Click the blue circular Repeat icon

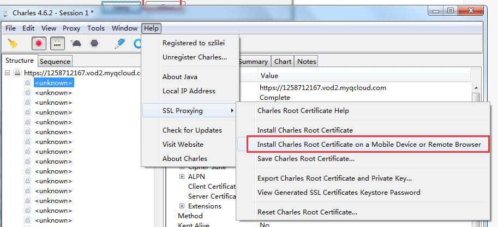click(137, 44)
